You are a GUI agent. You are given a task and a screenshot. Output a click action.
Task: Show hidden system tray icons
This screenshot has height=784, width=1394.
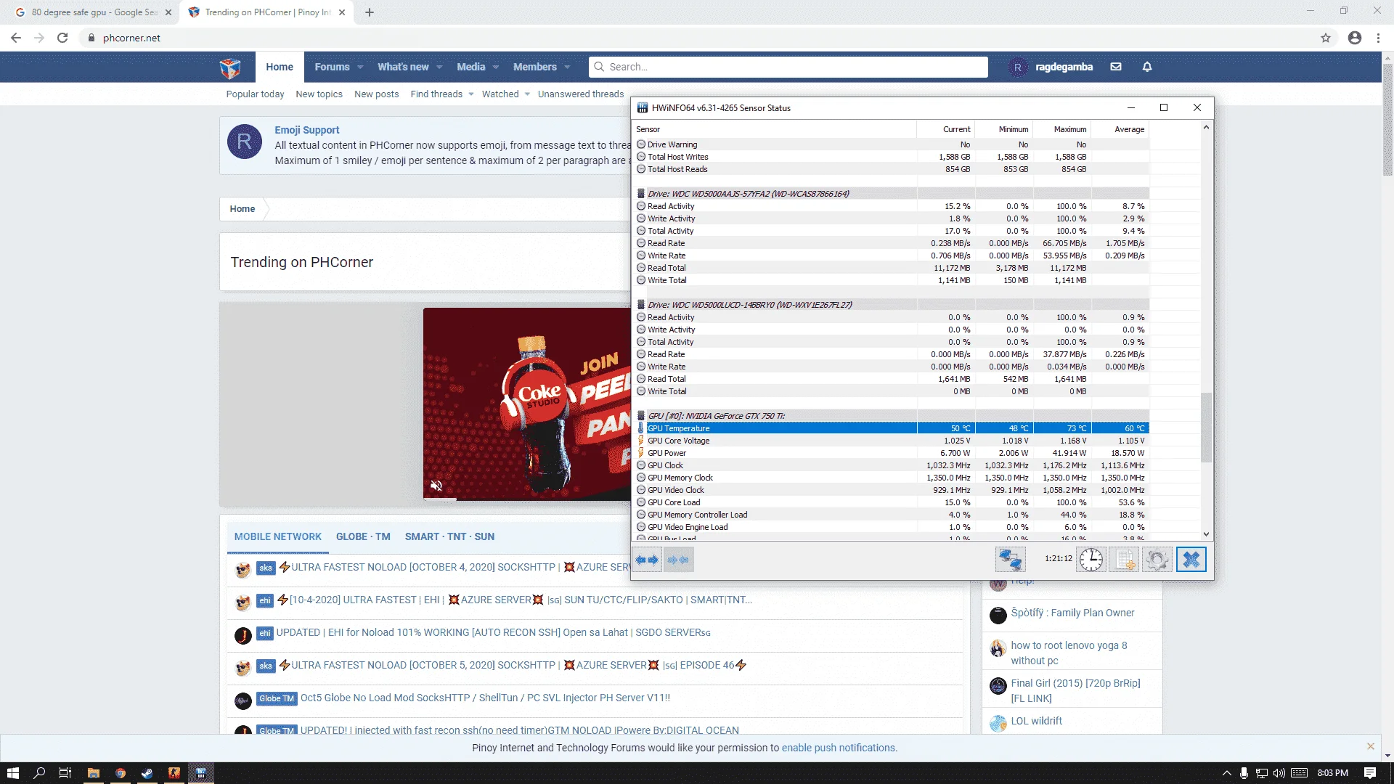[x=1226, y=773]
